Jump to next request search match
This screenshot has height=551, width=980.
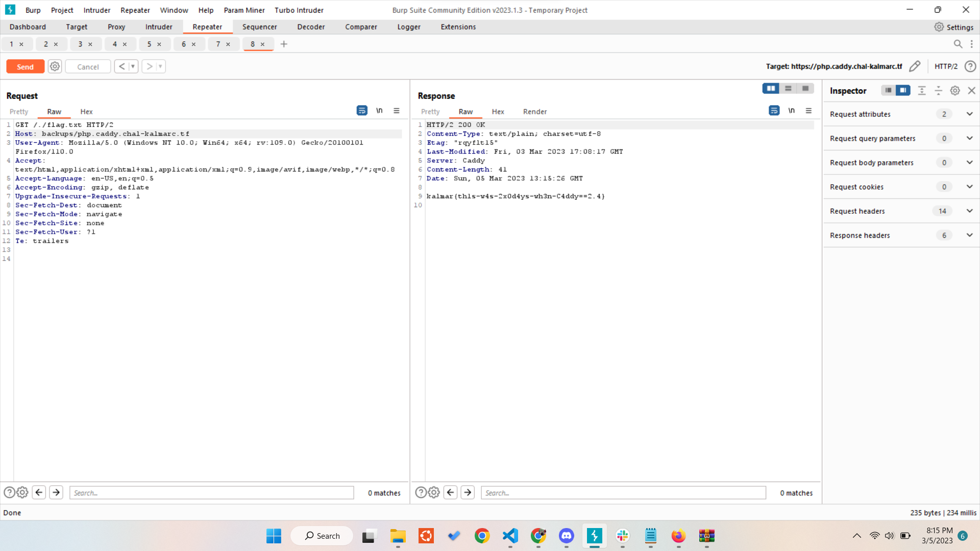[56, 492]
